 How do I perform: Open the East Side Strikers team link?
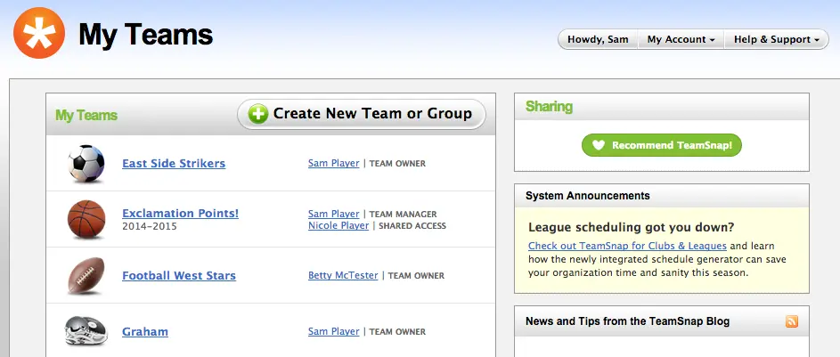coord(174,163)
